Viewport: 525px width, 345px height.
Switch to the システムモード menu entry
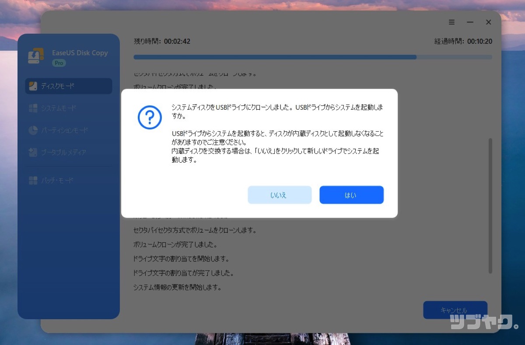click(x=61, y=108)
